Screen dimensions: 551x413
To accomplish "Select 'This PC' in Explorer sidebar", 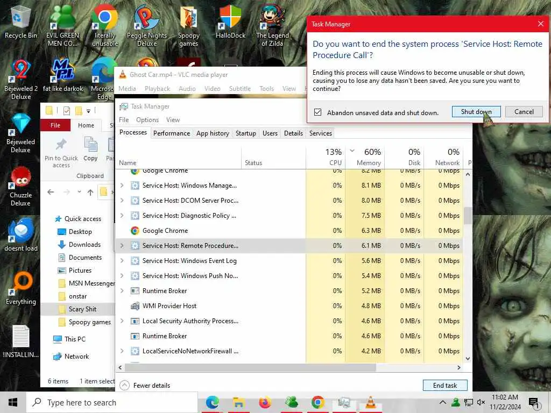I will (74, 339).
